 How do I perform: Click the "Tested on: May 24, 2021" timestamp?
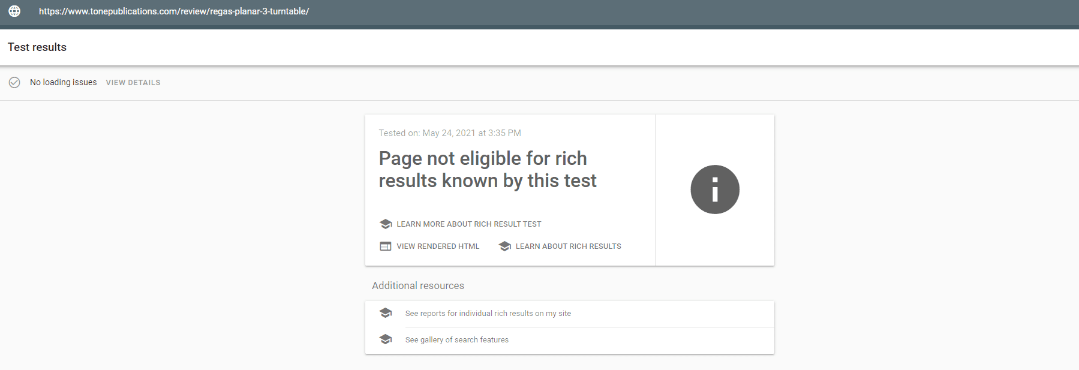pyautogui.click(x=450, y=133)
